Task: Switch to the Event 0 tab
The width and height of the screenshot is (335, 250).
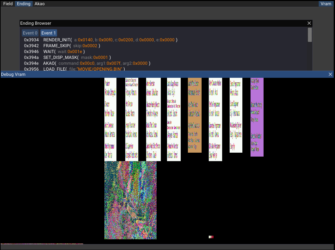Action: tap(30, 33)
